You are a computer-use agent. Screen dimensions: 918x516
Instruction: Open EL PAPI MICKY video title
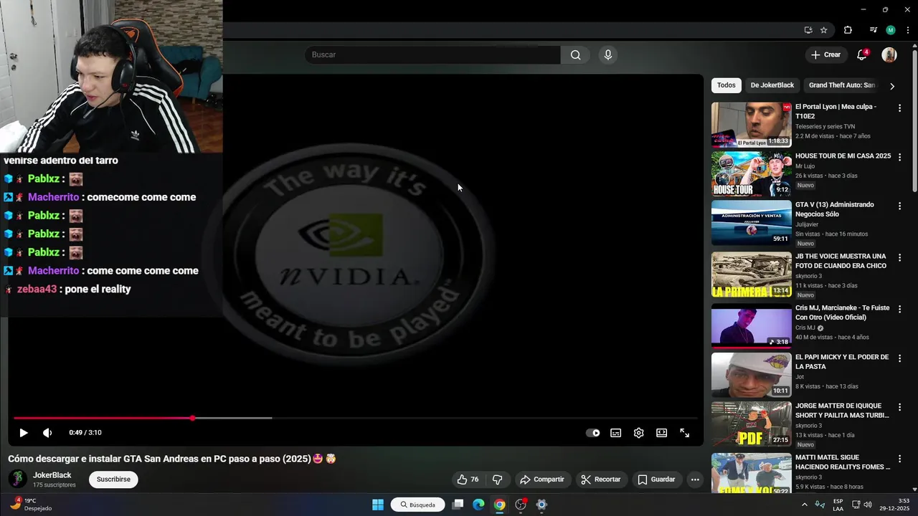tap(842, 362)
